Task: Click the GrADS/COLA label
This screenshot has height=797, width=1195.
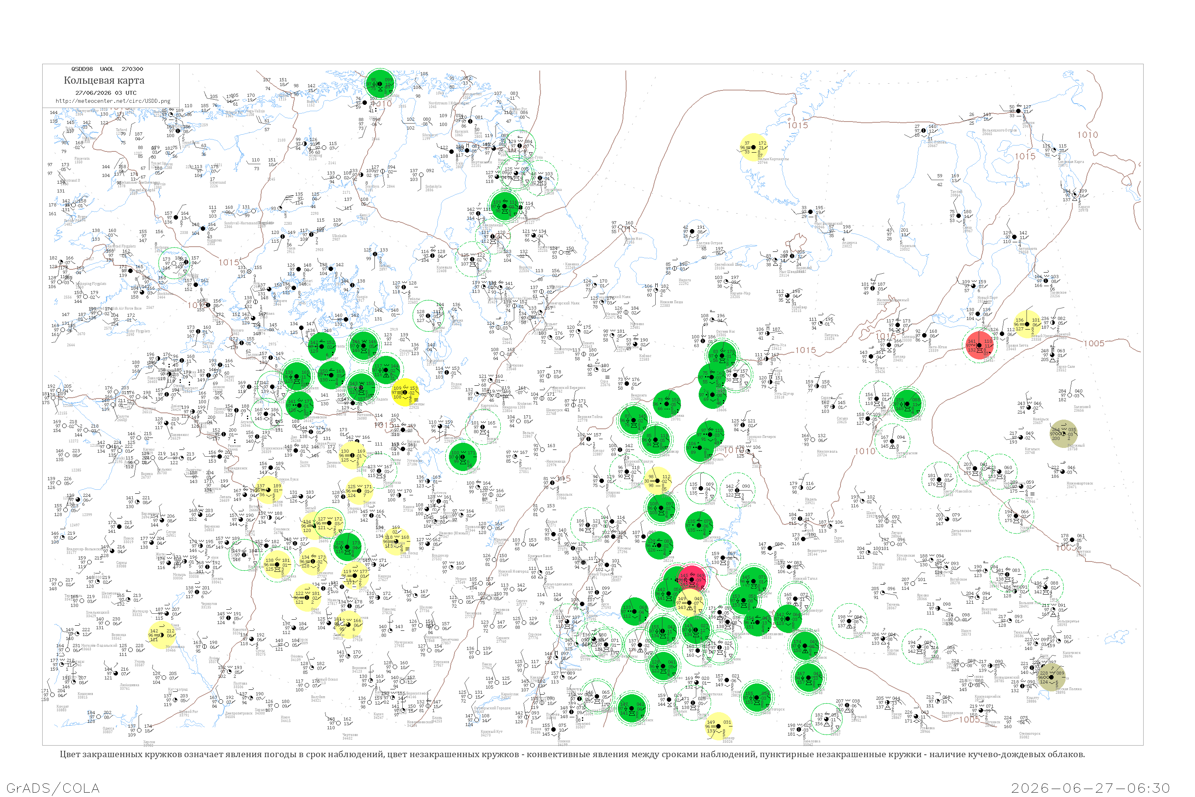Action: click(53, 788)
